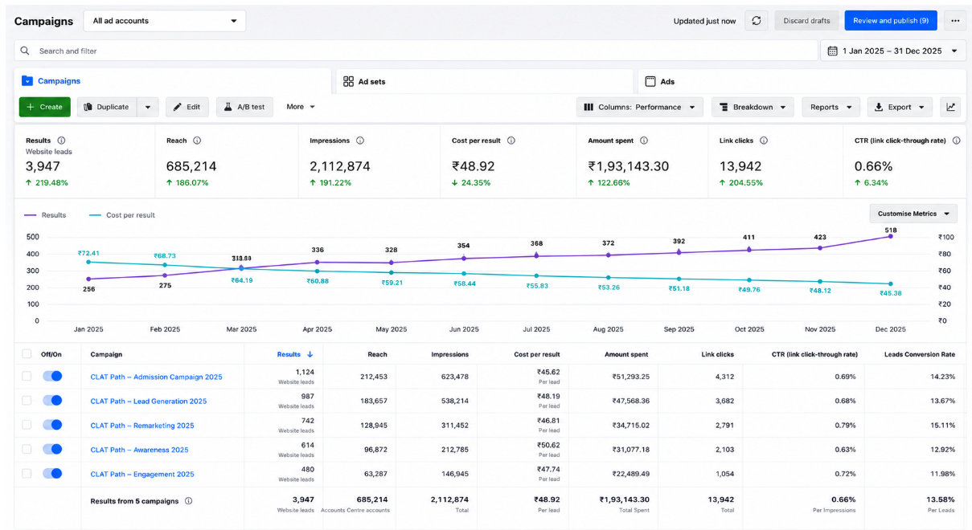Open the Customise Metrics dropdown

(913, 214)
